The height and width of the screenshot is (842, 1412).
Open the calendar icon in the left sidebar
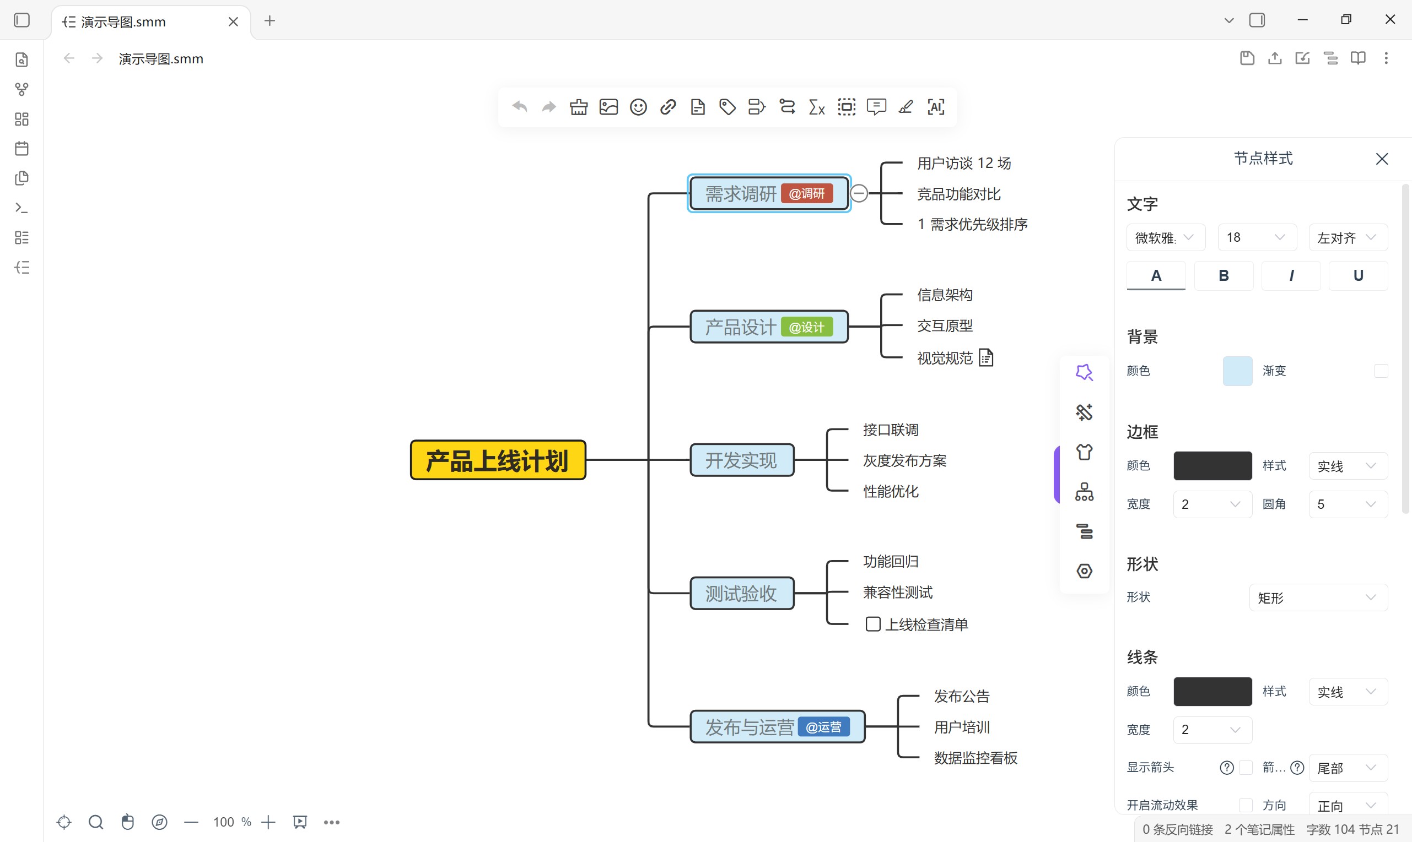click(21, 149)
